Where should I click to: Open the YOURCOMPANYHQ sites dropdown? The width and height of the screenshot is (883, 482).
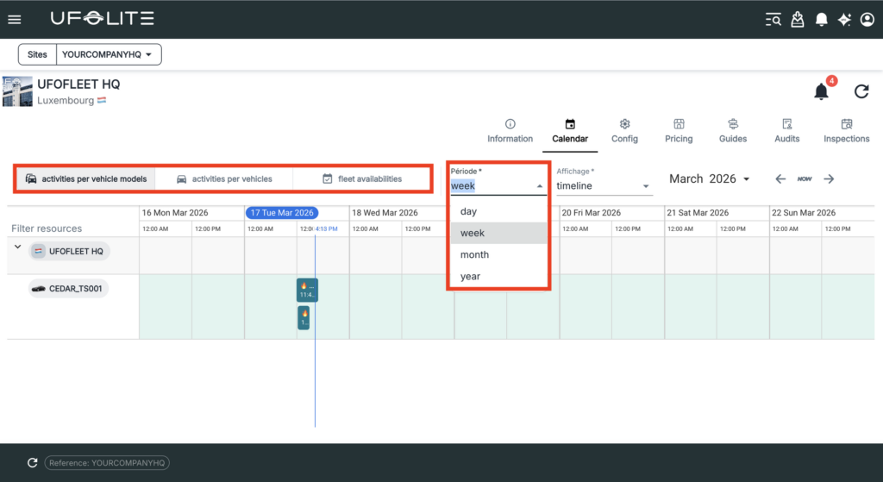[109, 55]
